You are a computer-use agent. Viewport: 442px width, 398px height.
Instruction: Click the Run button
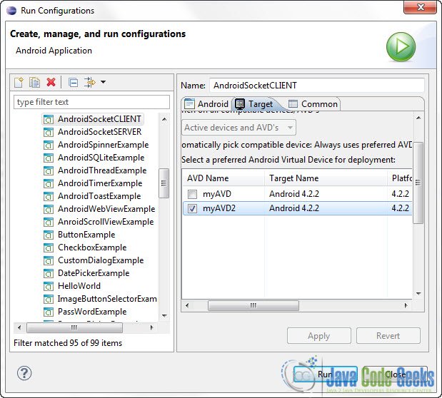(x=326, y=374)
